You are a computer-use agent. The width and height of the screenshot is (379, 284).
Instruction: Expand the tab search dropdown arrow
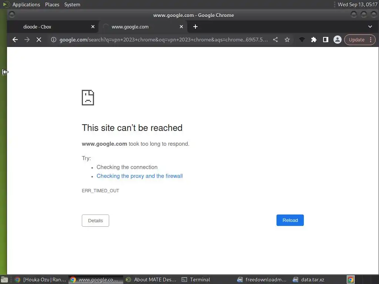point(370,27)
